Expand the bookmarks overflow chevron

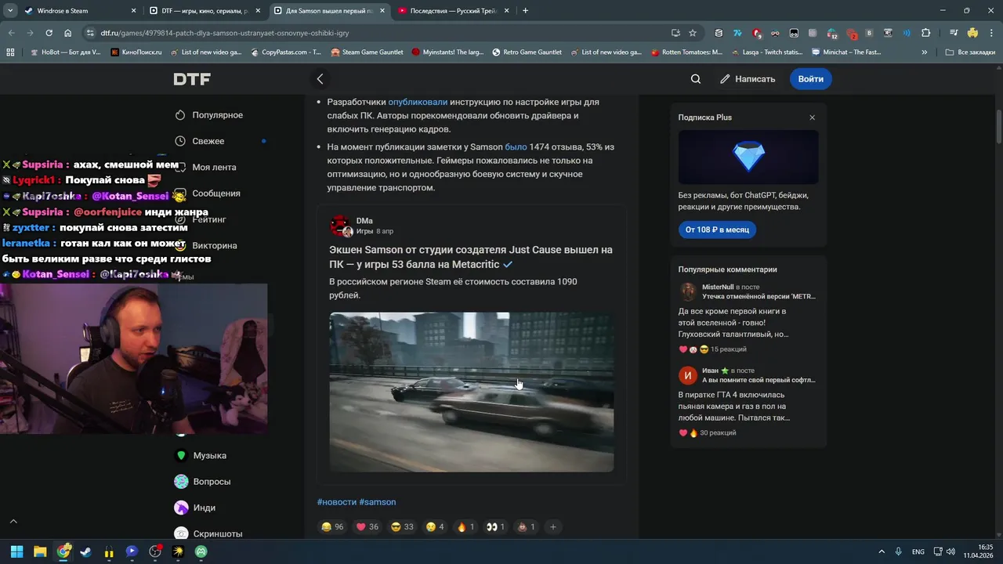(925, 52)
